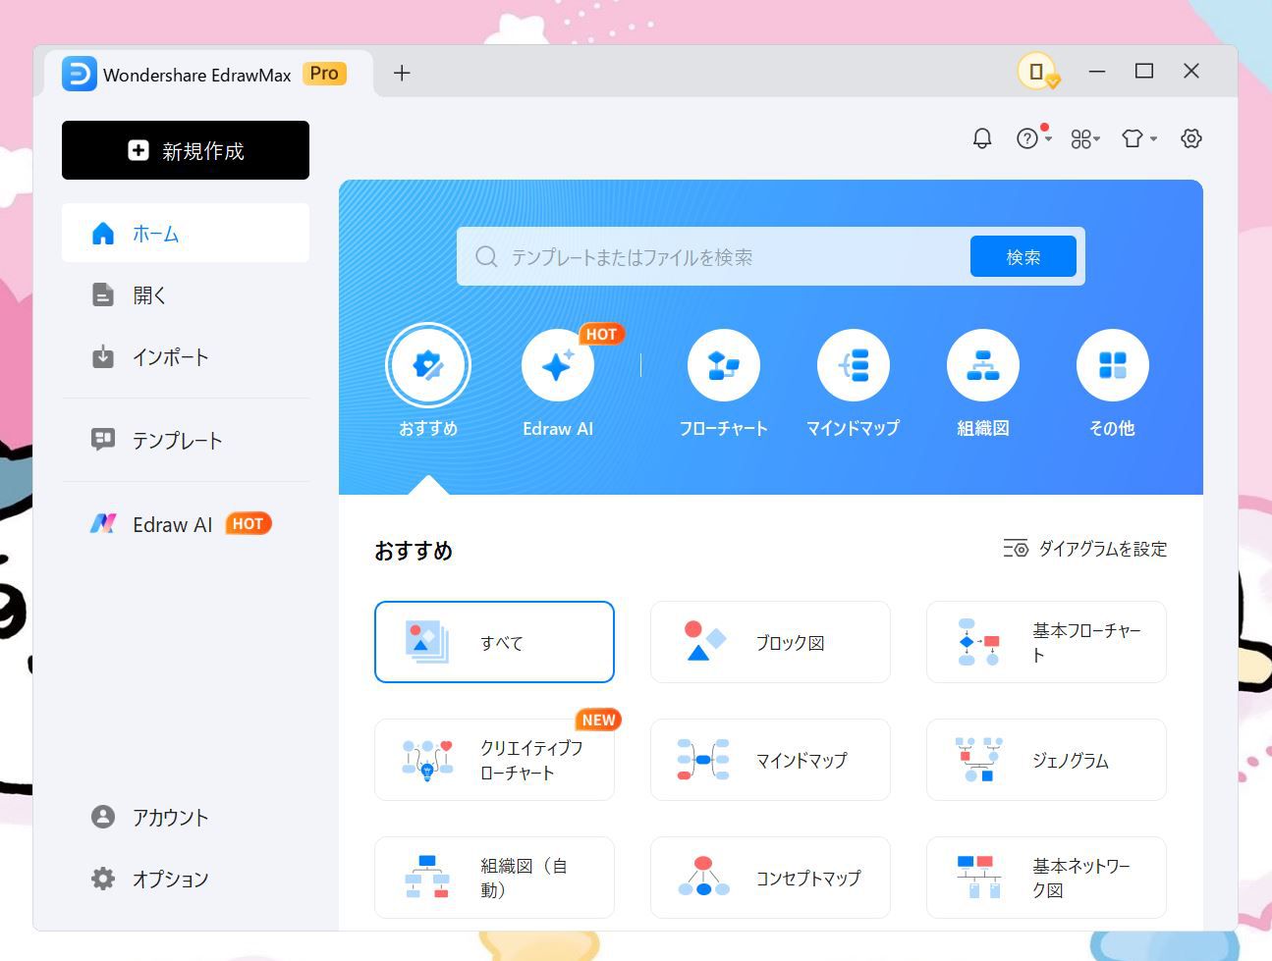Viewport: 1272px width, 961px height.
Task: Select ホーム in the sidebar
Action: pos(186,234)
